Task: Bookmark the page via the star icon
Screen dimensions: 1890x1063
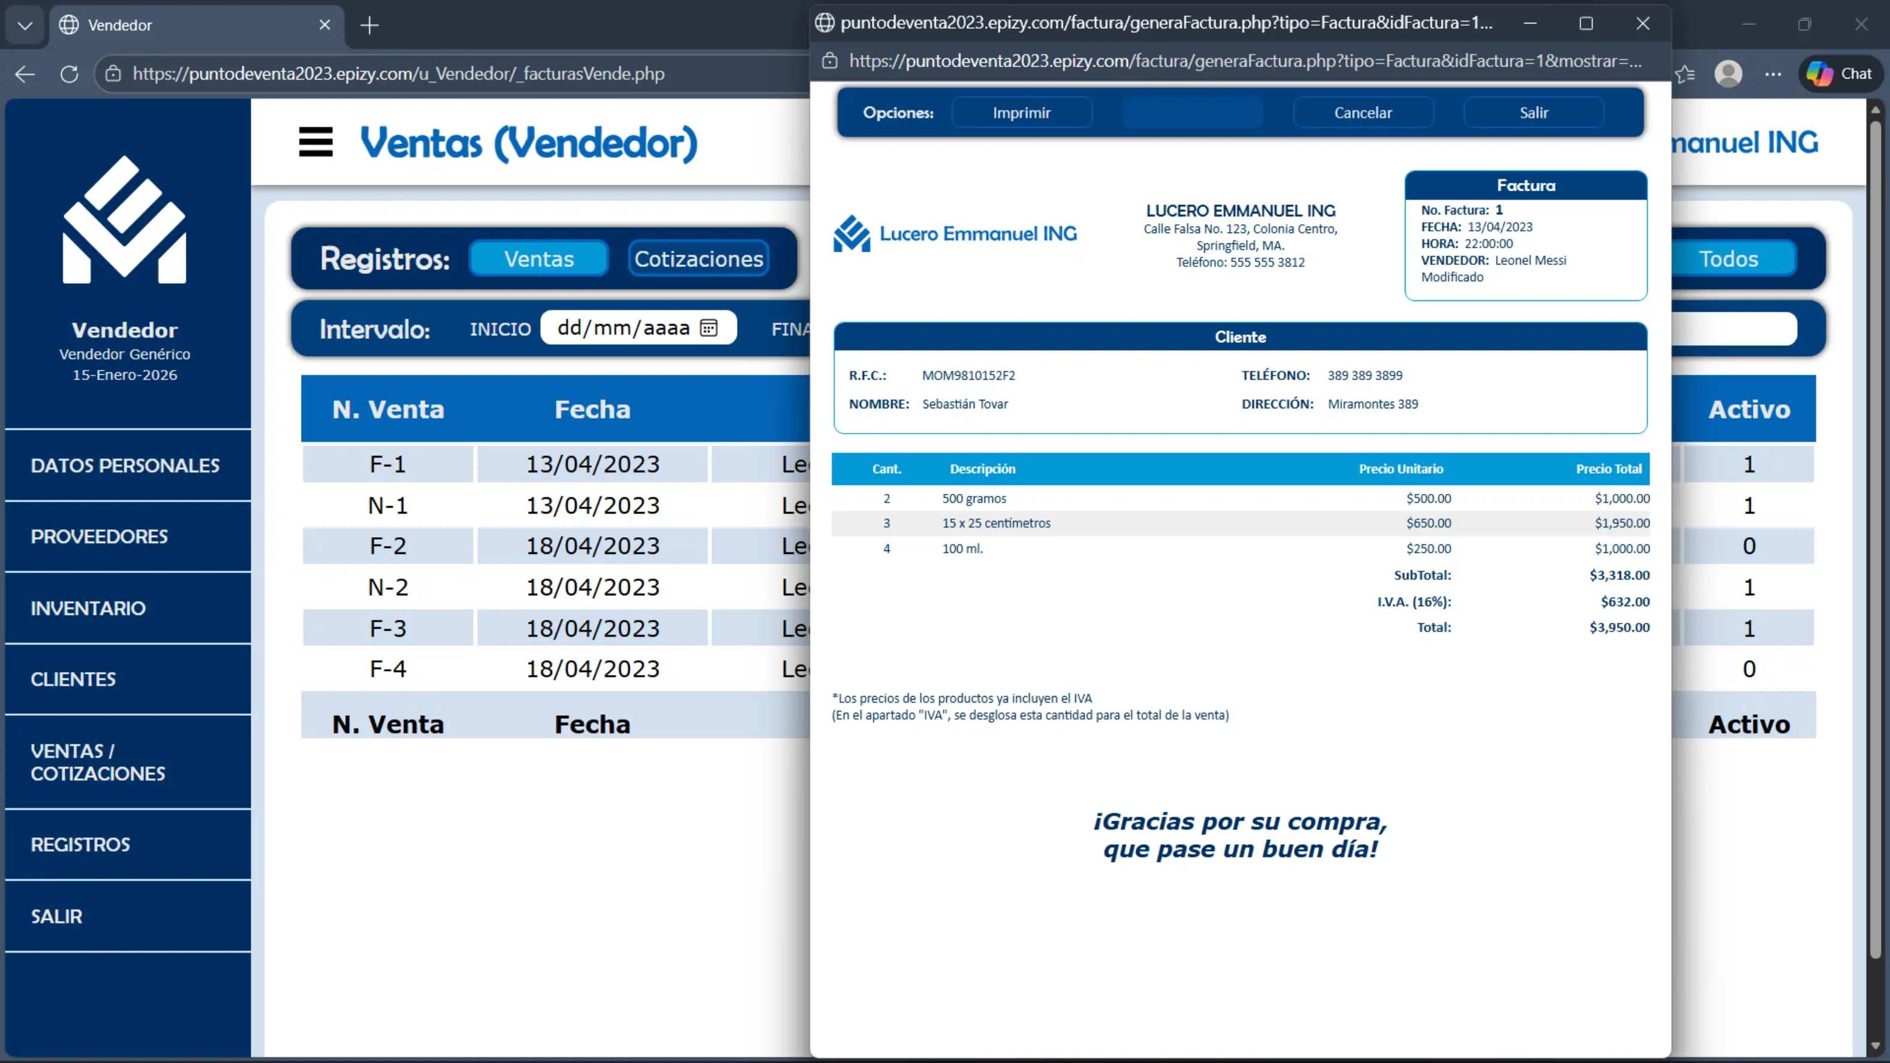Action: (x=1686, y=73)
